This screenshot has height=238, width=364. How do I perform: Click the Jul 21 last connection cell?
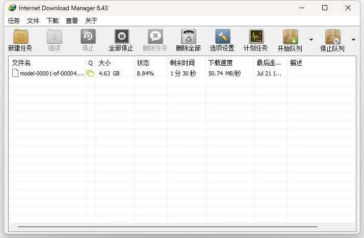pos(269,73)
